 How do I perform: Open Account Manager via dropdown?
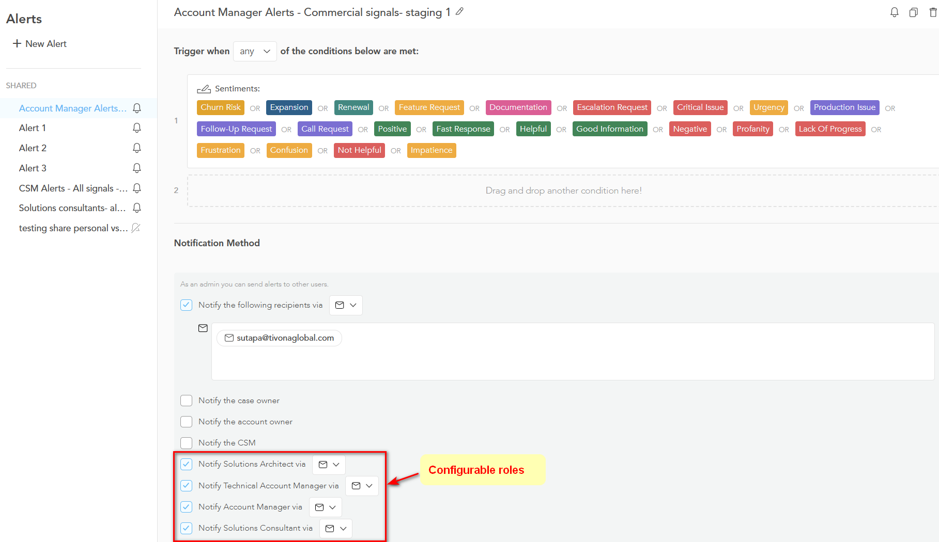click(x=326, y=507)
